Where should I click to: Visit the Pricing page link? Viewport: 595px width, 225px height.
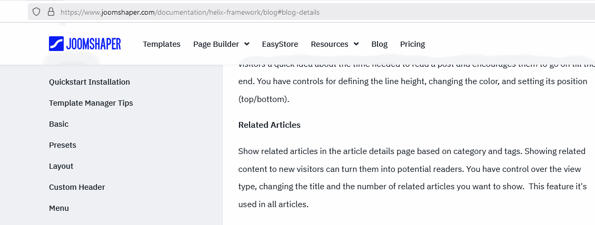pyautogui.click(x=412, y=44)
